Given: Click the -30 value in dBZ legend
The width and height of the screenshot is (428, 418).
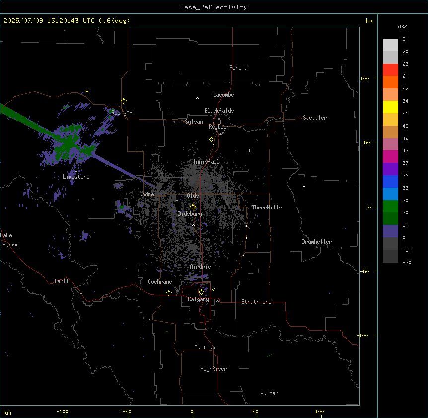Looking at the screenshot, I should (x=407, y=262).
